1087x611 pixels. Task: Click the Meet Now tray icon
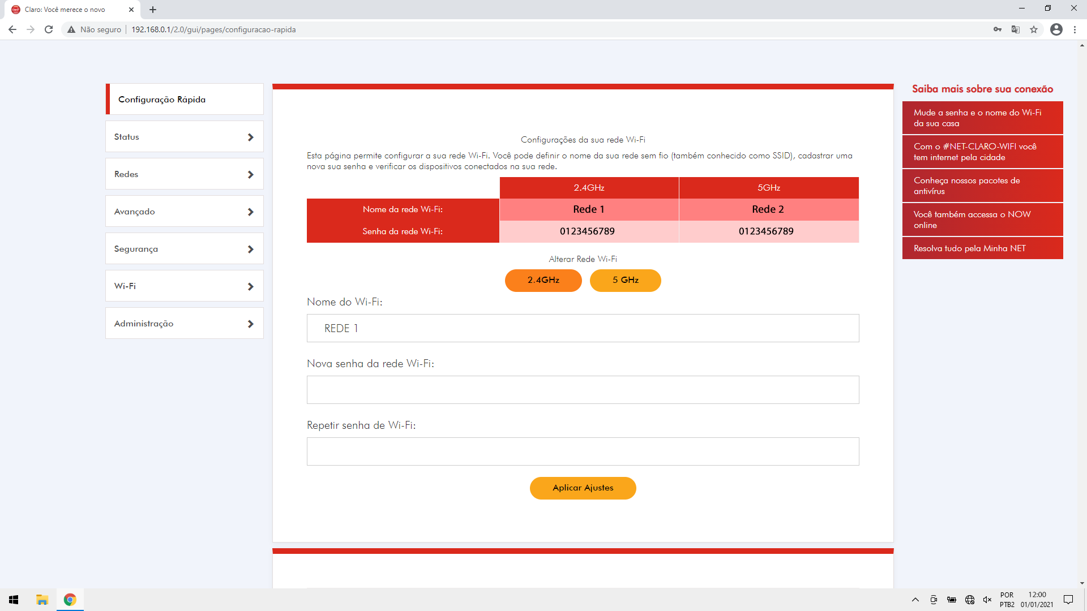pos(934,600)
